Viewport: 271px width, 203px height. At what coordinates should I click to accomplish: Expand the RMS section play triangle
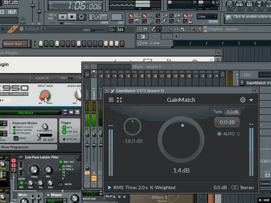tap(109, 187)
